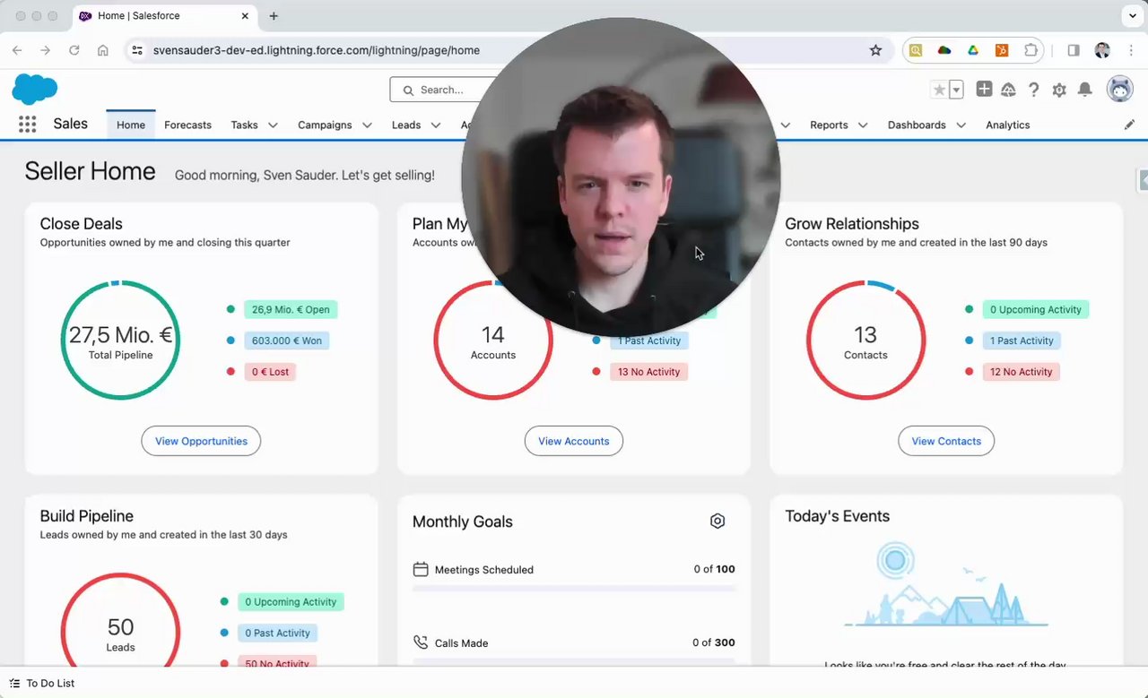The height and width of the screenshot is (698, 1148).
Task: Click the browser Back arrow
Action: point(17,50)
